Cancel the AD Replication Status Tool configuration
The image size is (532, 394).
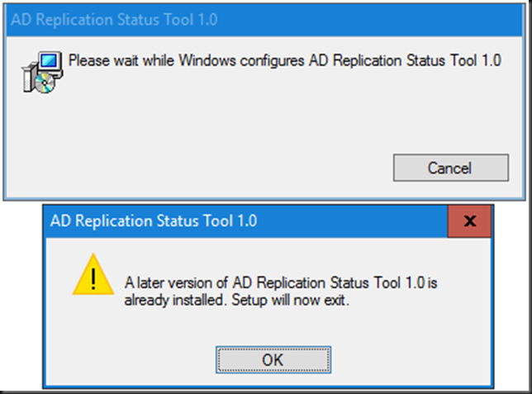pyautogui.click(x=450, y=168)
